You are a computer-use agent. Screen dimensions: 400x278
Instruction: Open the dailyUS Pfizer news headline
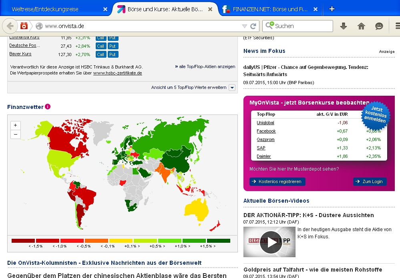(x=306, y=71)
